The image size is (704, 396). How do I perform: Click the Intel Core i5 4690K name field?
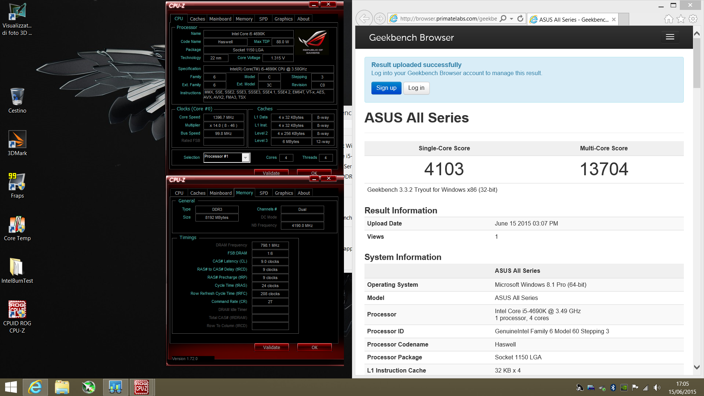tap(248, 34)
